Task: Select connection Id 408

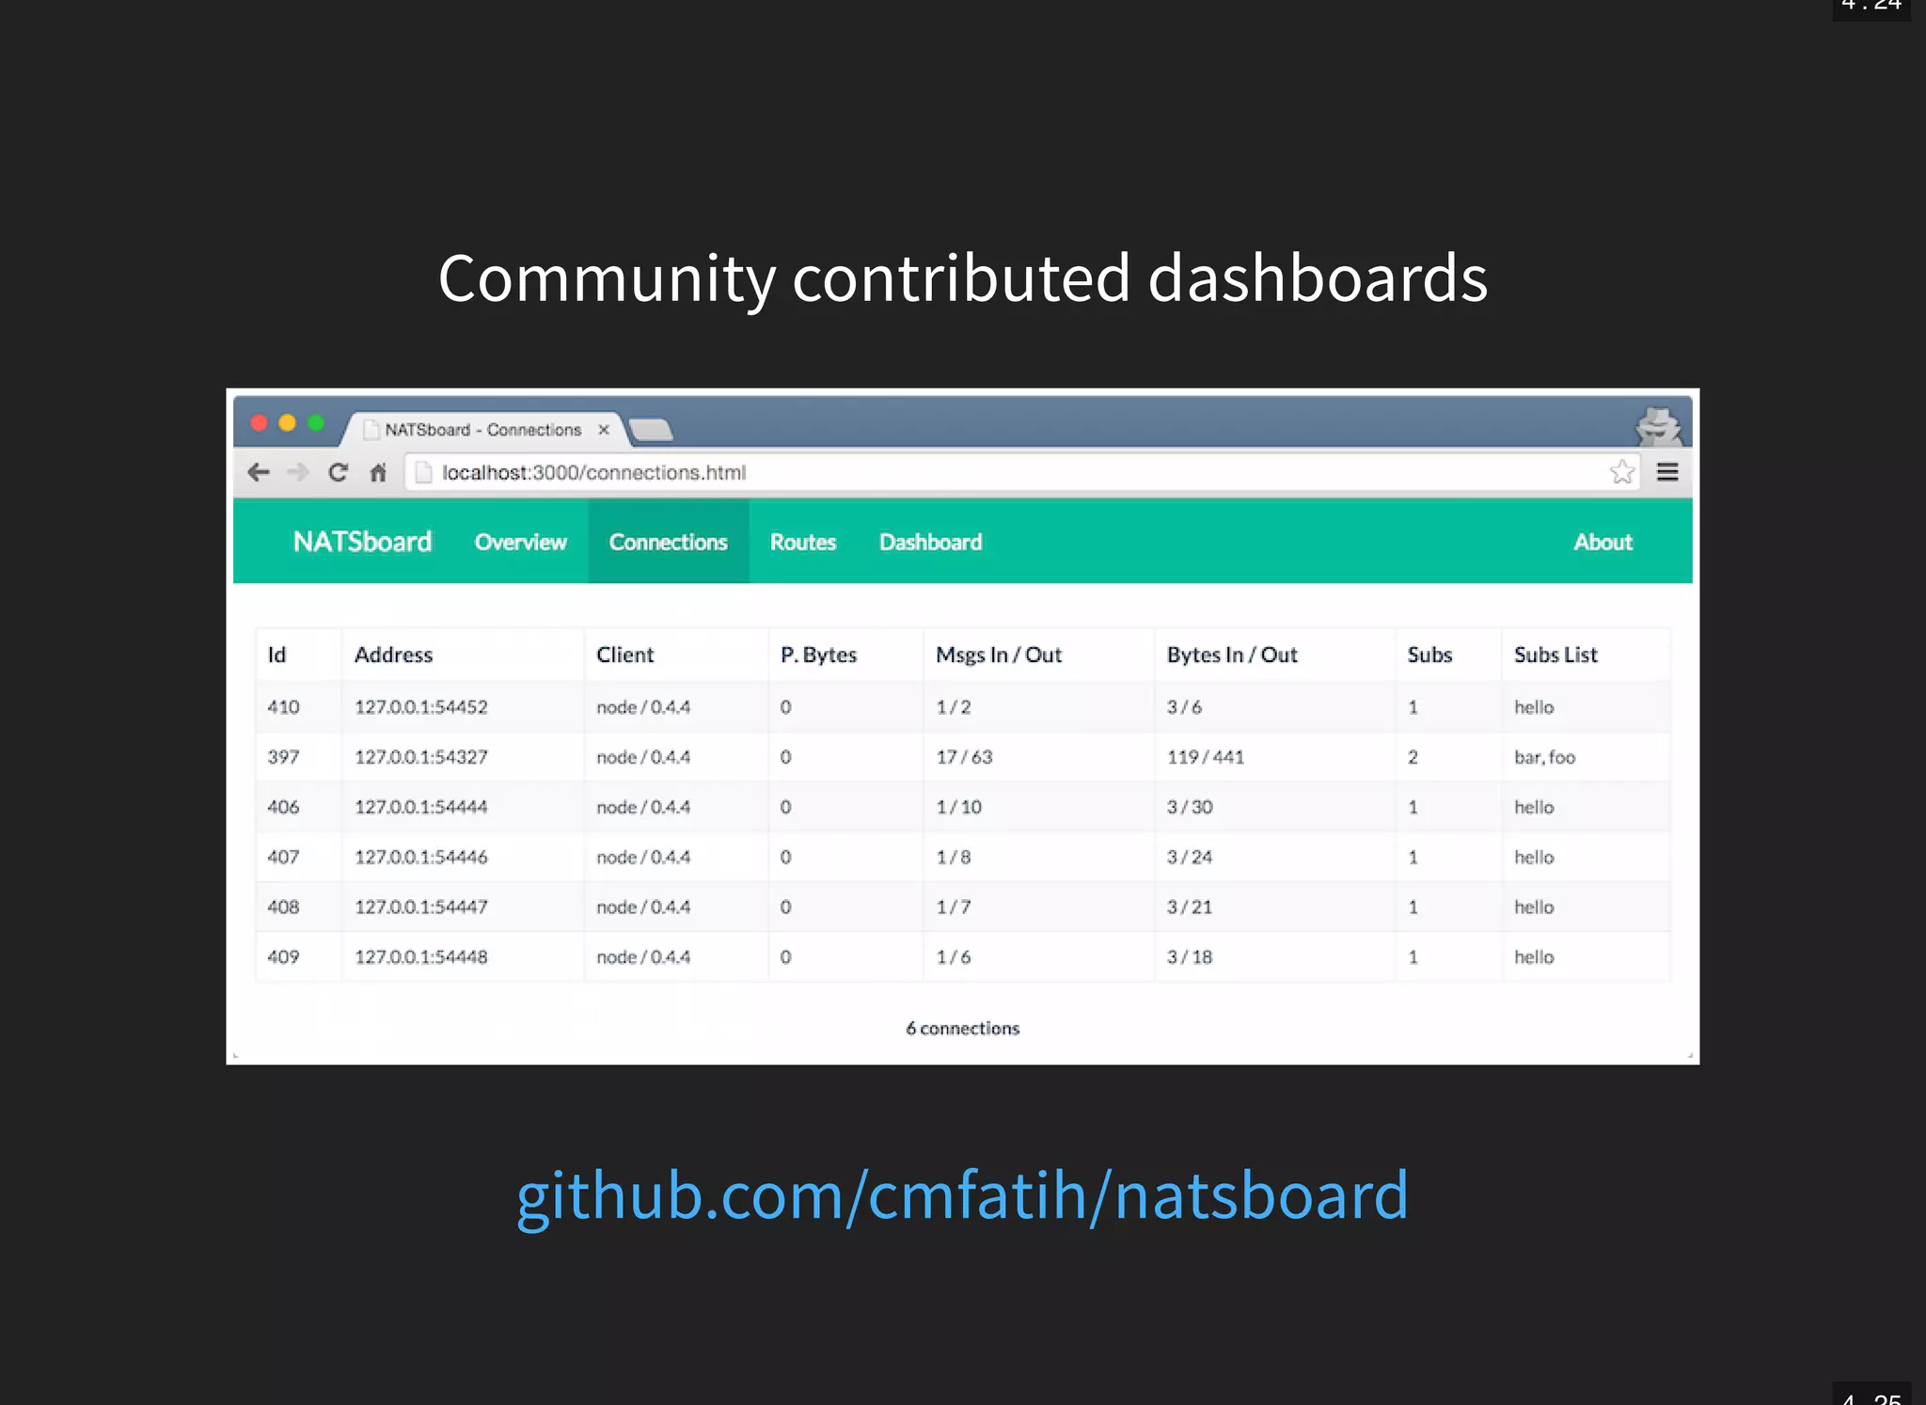Action: (x=283, y=907)
